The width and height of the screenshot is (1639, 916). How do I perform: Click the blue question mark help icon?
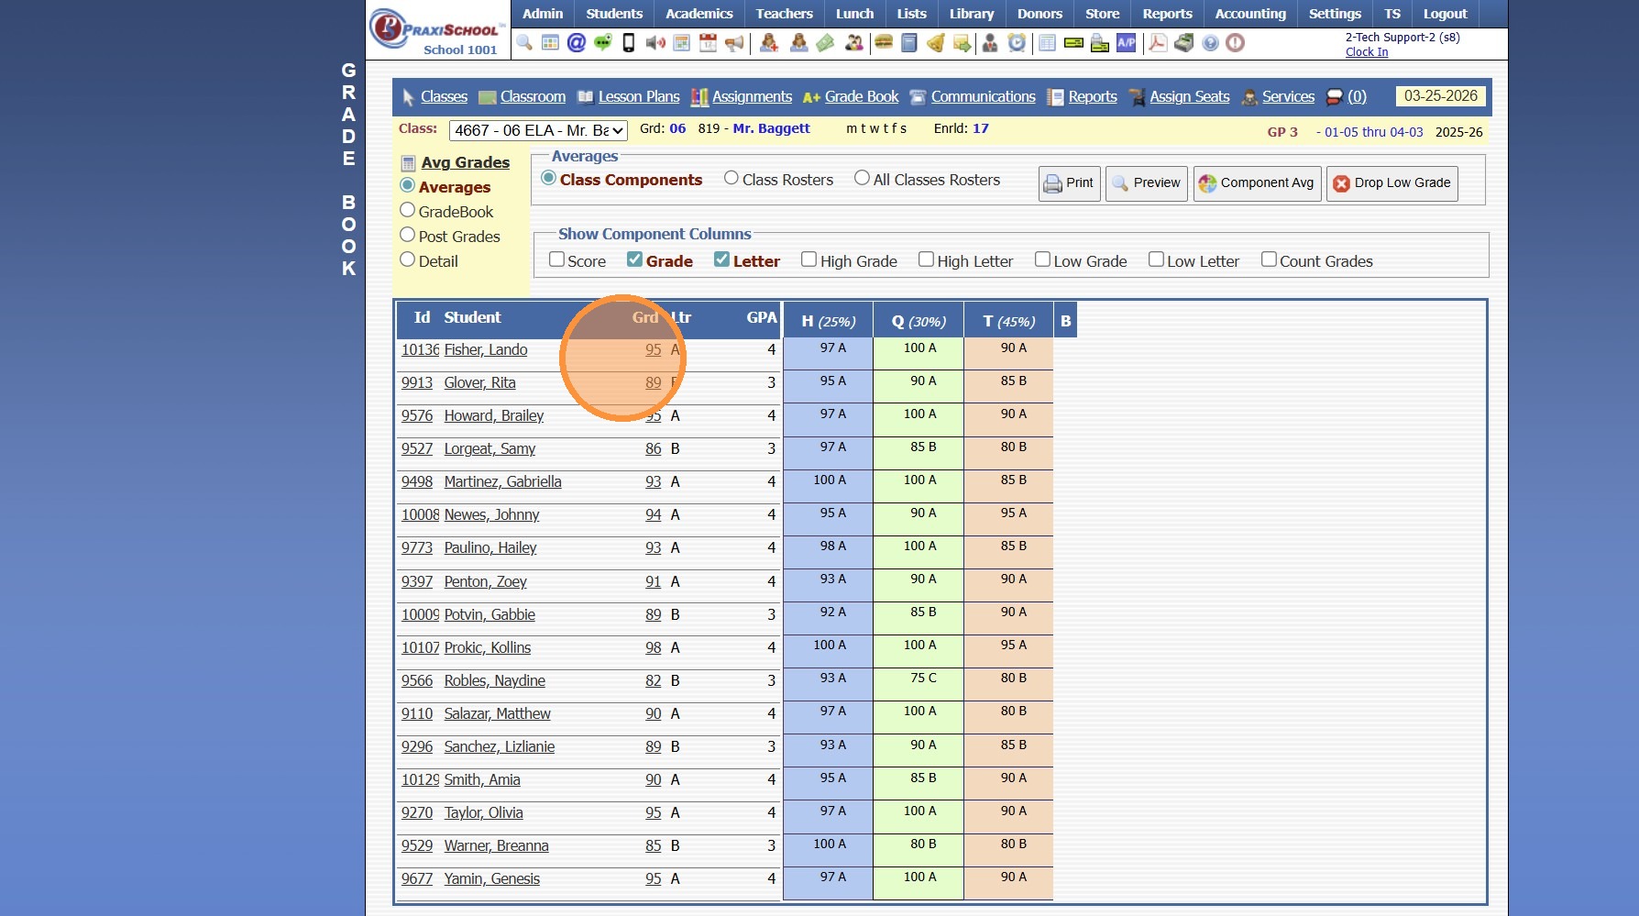click(1210, 43)
